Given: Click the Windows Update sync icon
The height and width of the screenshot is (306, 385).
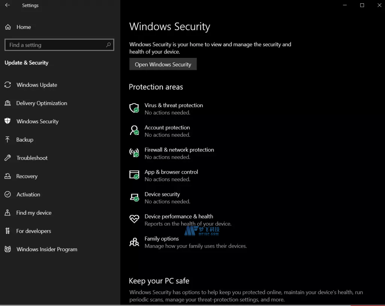Looking at the screenshot, I should (x=8, y=85).
